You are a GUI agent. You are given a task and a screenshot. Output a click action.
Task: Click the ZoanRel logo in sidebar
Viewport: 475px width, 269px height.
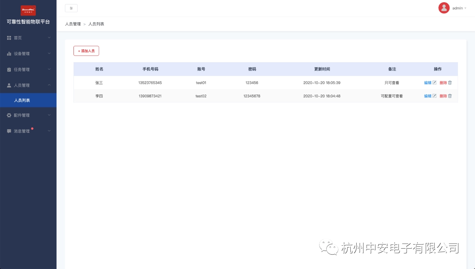pos(28,10)
